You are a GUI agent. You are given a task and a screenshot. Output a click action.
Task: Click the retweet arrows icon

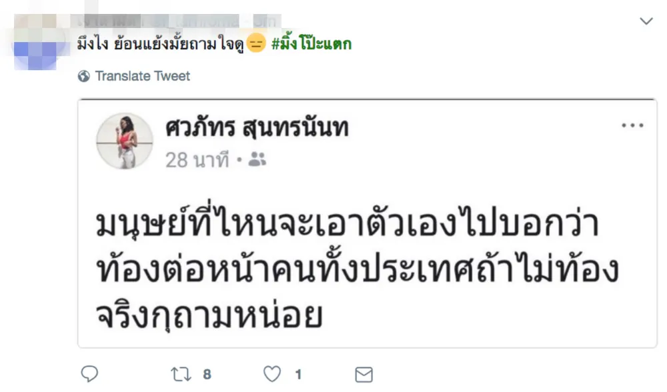181,374
